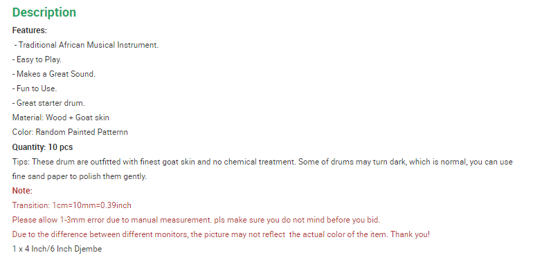
Task: Click the fine sand paper polish line
Action: coord(80,176)
